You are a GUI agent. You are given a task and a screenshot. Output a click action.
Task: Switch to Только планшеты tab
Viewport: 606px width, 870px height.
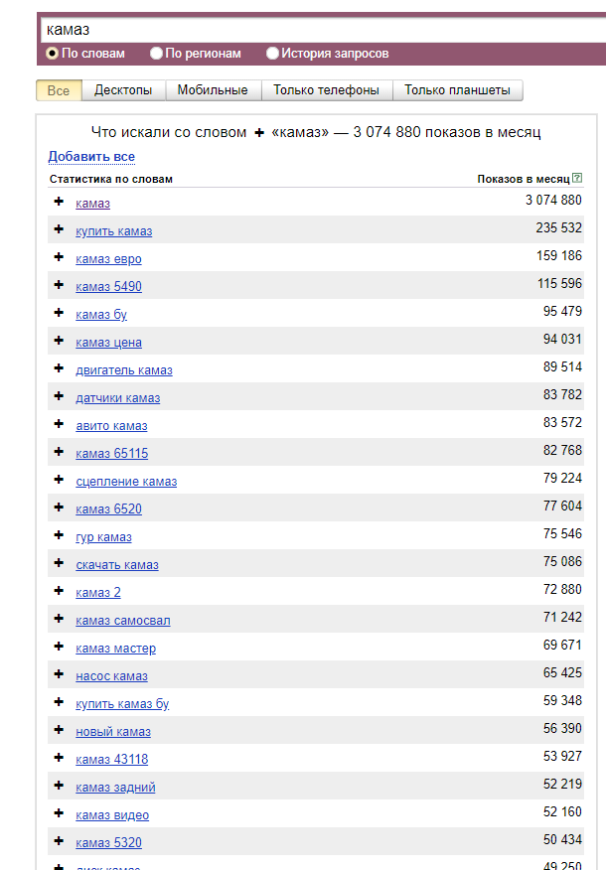[x=457, y=90]
